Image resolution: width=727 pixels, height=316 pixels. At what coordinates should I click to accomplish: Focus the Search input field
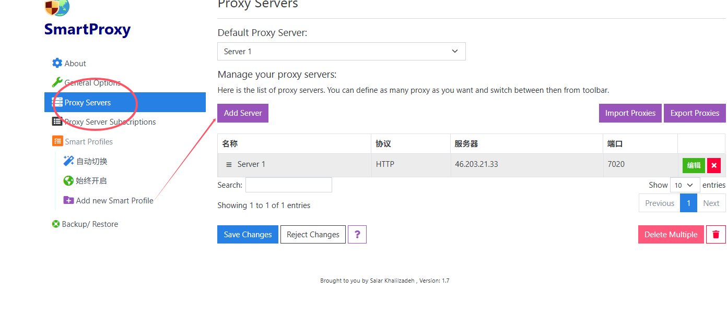coord(289,185)
